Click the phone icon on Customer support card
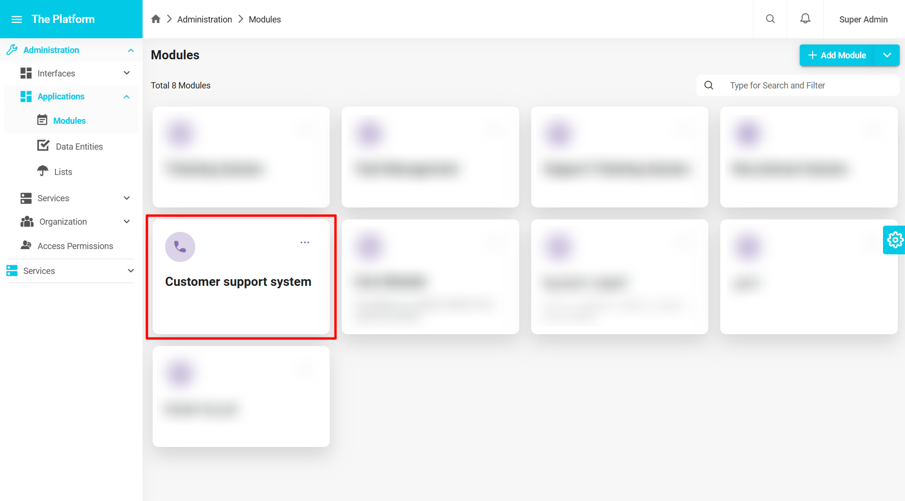Image resolution: width=905 pixels, height=501 pixels. [x=180, y=247]
